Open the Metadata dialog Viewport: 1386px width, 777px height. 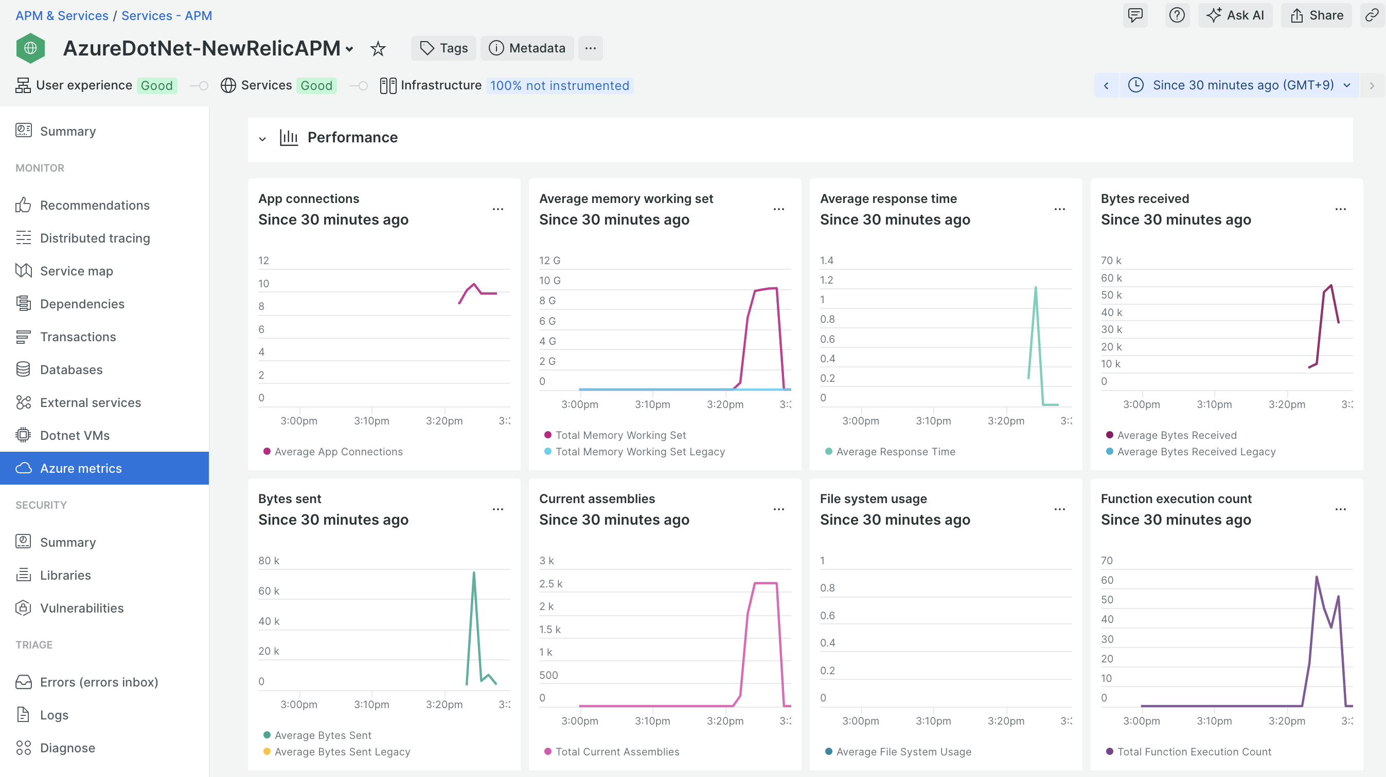click(527, 48)
